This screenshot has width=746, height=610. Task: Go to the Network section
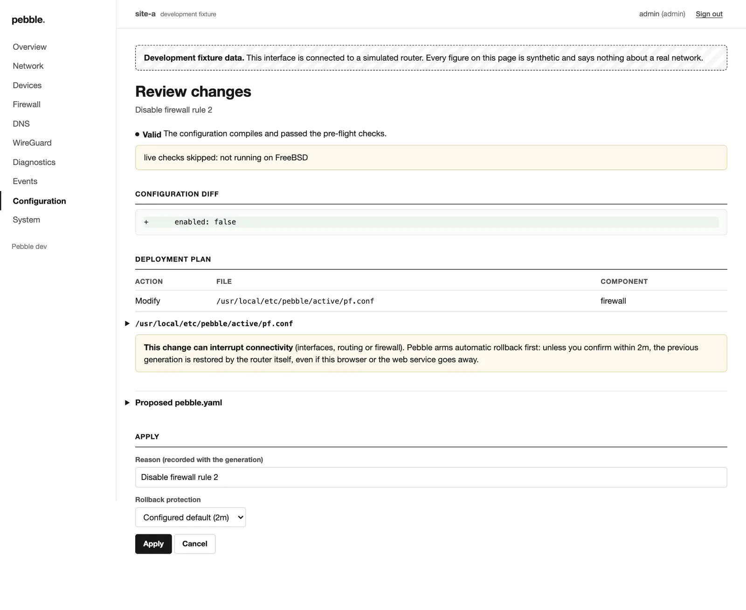click(28, 66)
